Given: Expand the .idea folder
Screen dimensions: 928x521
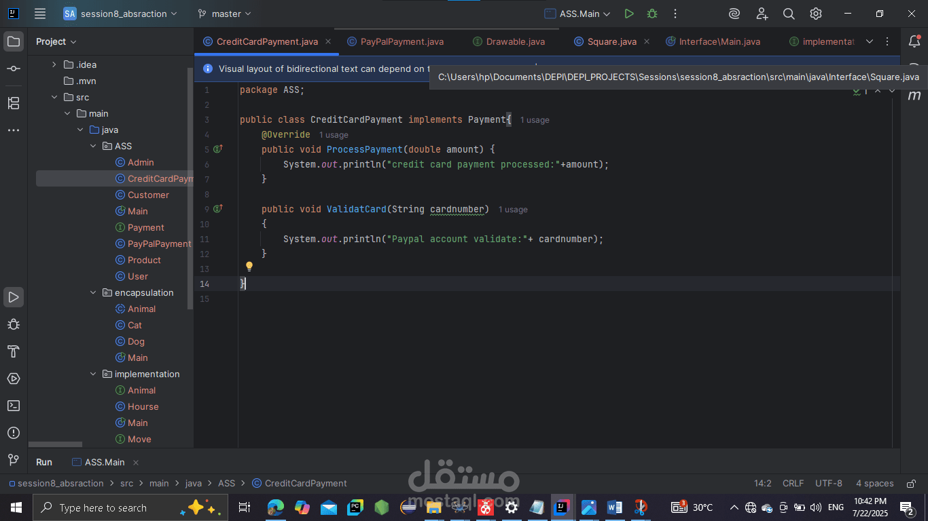Looking at the screenshot, I should (54, 65).
